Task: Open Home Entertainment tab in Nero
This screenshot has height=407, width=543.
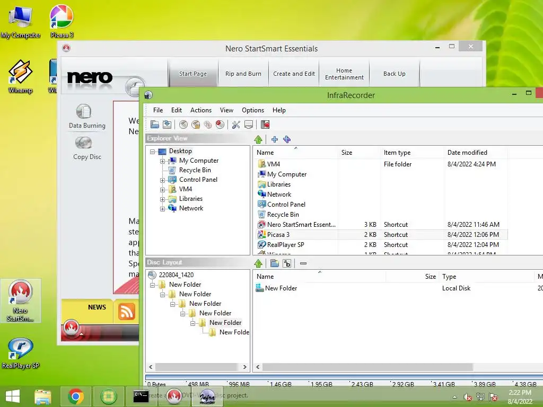Action: click(344, 73)
